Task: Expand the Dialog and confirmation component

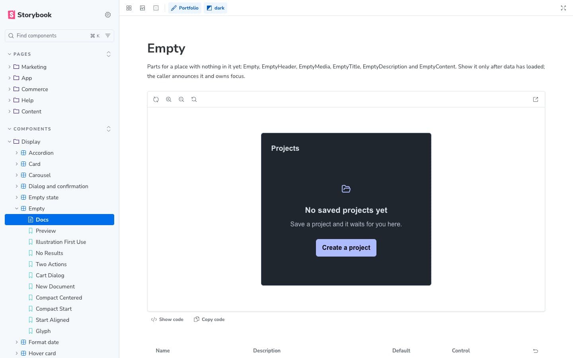Action: pos(59,186)
